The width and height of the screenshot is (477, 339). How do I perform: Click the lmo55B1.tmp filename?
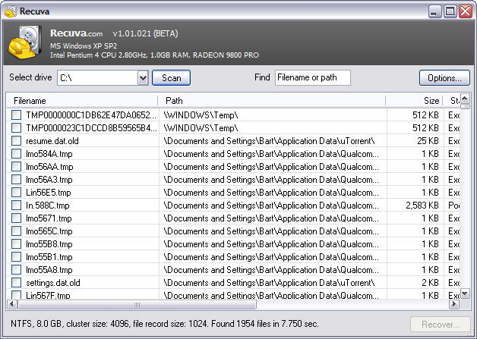[x=49, y=257]
